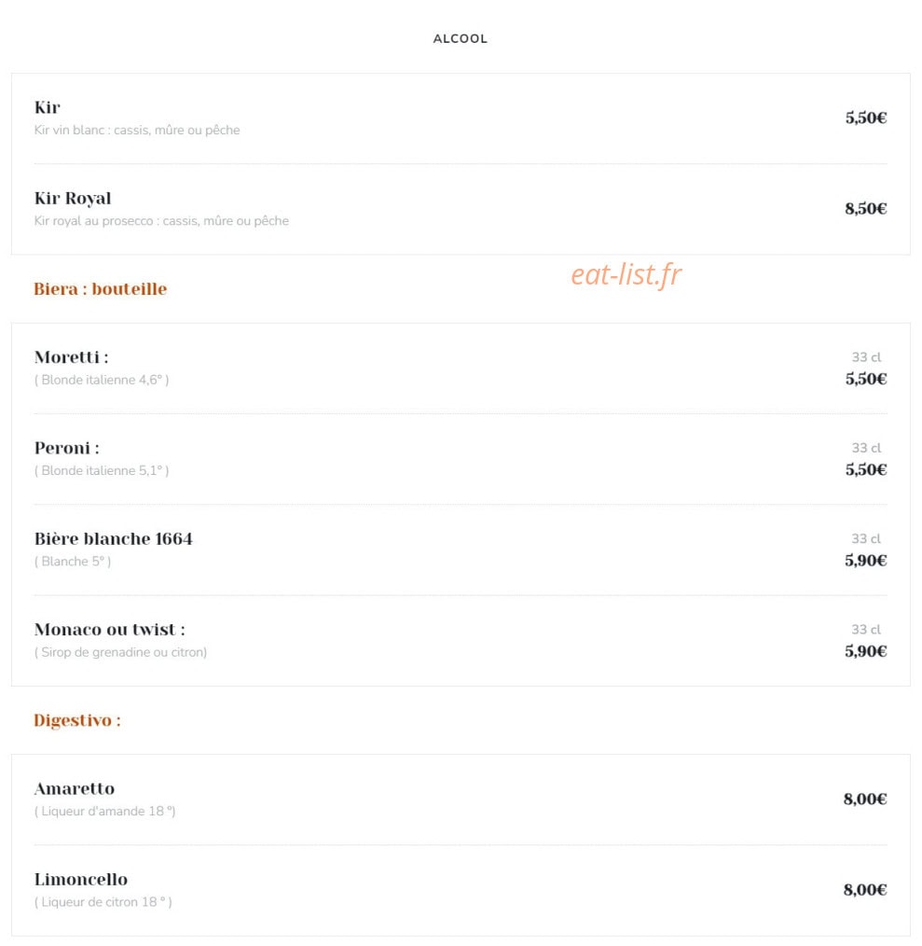The width and height of the screenshot is (922, 946).
Task: Select the Kir Royal item title
Action: pos(73,198)
